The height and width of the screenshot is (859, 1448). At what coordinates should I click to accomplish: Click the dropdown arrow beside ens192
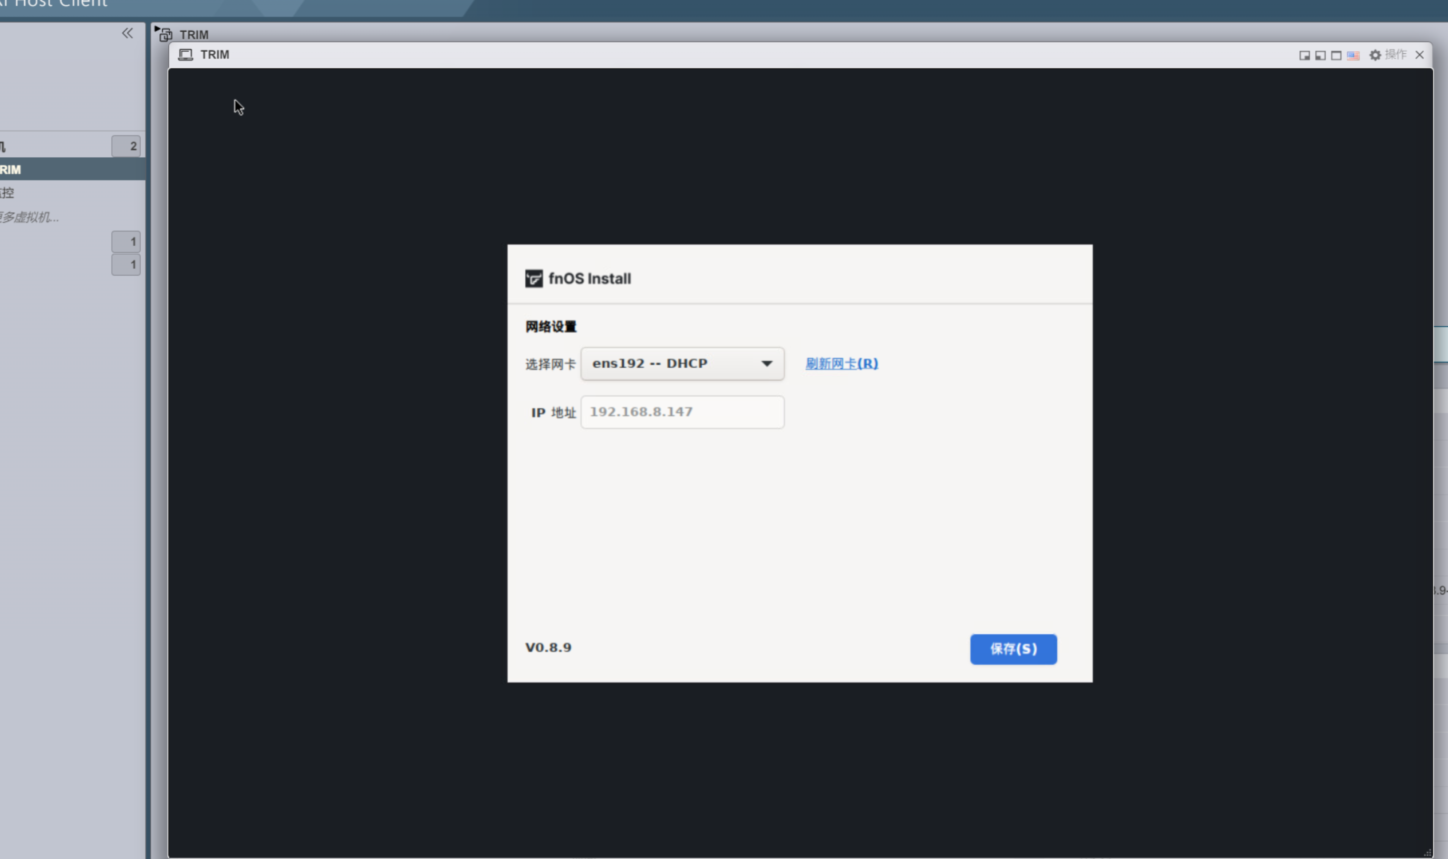pyautogui.click(x=766, y=363)
